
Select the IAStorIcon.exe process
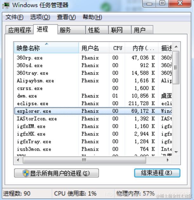click(93, 119)
